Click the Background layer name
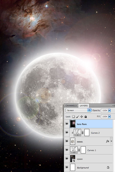This screenshot has height=172, width=115. click(83, 168)
